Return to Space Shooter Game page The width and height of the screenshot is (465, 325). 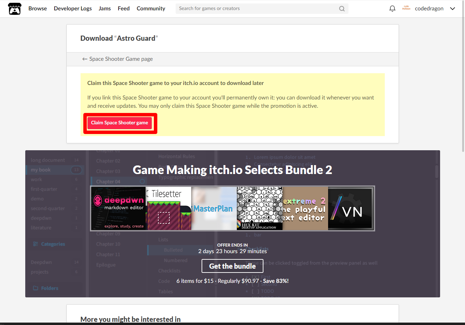click(118, 59)
